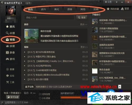Open 玩家图标面板显示敌方剩余血量血条显示
Screen dimensions: 132x105
pos(59,41)
